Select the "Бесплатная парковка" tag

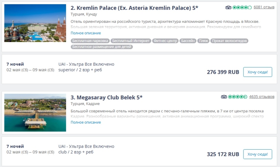(x=90, y=41)
